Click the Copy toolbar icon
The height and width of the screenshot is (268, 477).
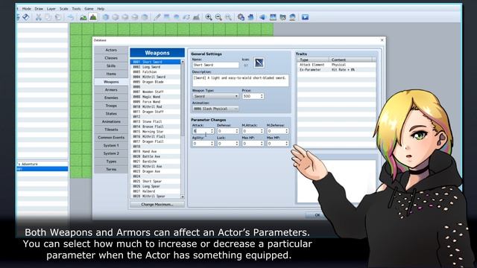[x=48, y=17]
